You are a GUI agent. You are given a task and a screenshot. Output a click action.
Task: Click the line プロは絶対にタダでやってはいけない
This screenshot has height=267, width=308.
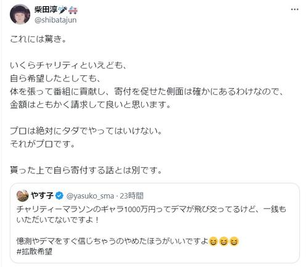86,131
